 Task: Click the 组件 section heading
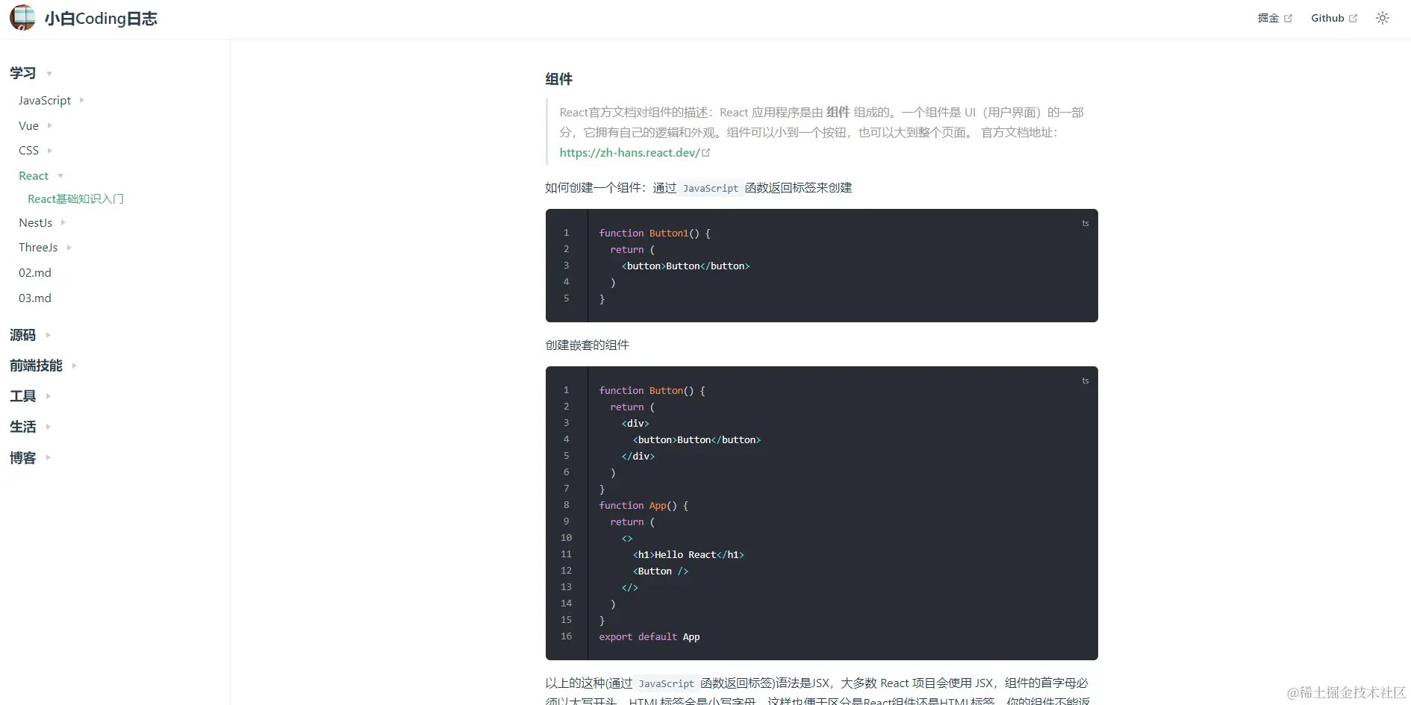[559, 79]
